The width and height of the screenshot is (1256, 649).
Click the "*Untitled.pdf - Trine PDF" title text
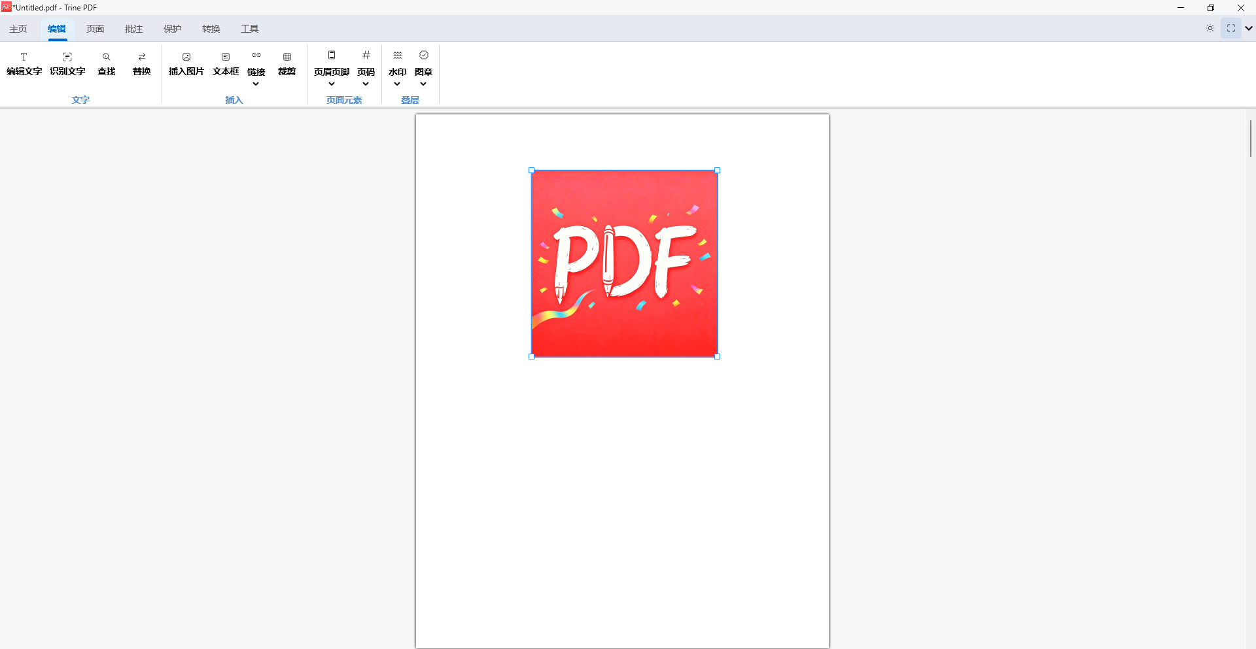click(x=55, y=8)
